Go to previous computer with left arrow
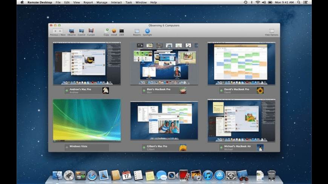The image size is (328, 184). 55,31
